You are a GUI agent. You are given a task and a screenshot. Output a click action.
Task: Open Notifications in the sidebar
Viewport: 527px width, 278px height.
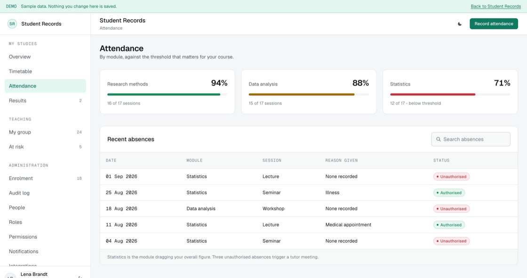coord(45,252)
